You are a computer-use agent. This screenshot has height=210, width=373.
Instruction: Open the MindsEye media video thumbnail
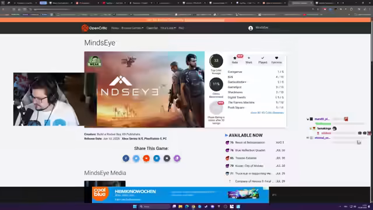click(x=105, y=184)
